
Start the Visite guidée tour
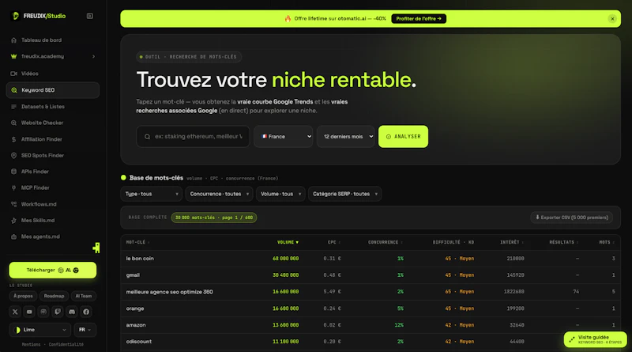coord(596,339)
